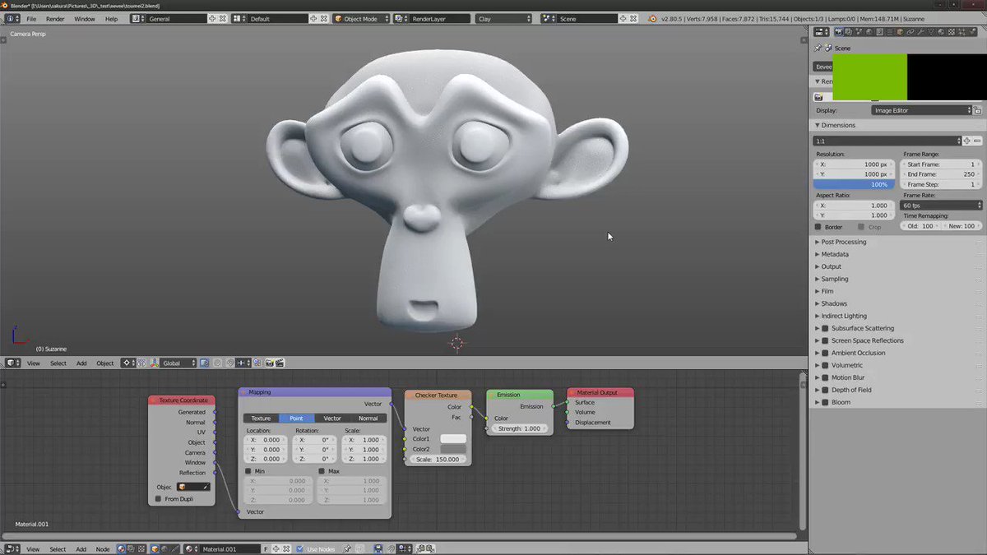Add a new material with plus icon
987x555 pixels.
pos(276,548)
